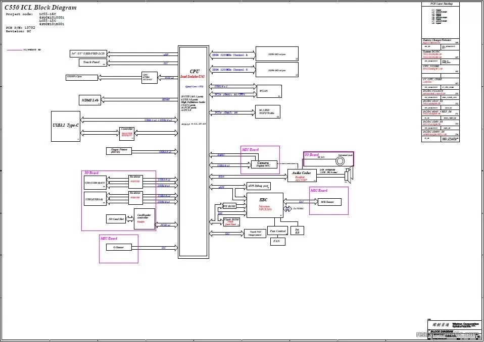Image resolution: width=484 pixels, height=342 pixels.
Task: Click the eDP bus label
Action: coord(166,54)
